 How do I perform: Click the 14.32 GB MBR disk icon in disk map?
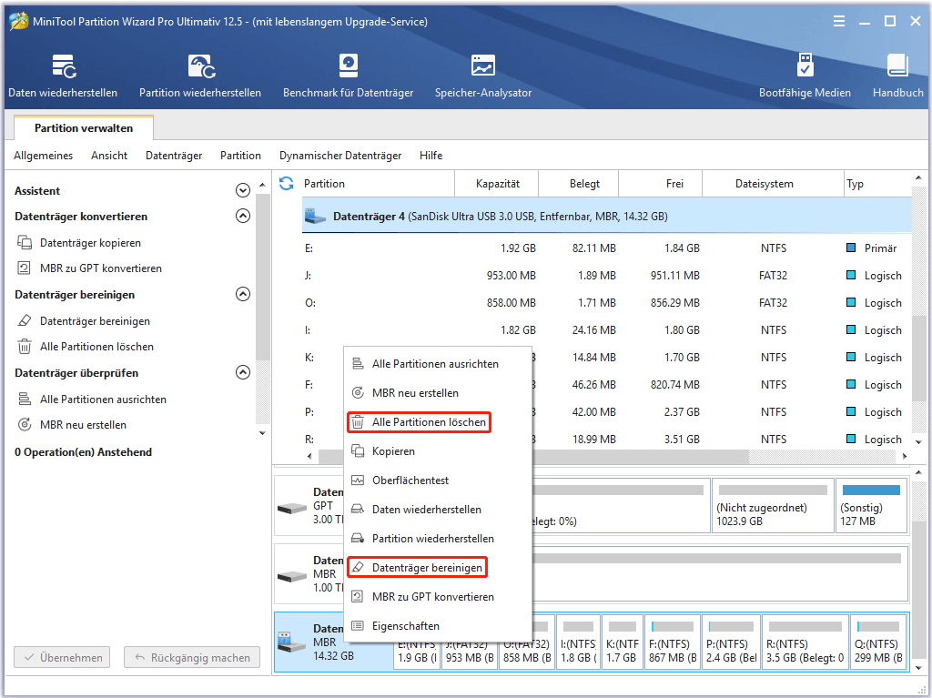pyautogui.click(x=292, y=642)
